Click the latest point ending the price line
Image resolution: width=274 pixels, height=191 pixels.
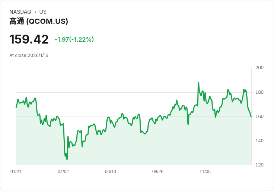pyautogui.click(x=251, y=117)
